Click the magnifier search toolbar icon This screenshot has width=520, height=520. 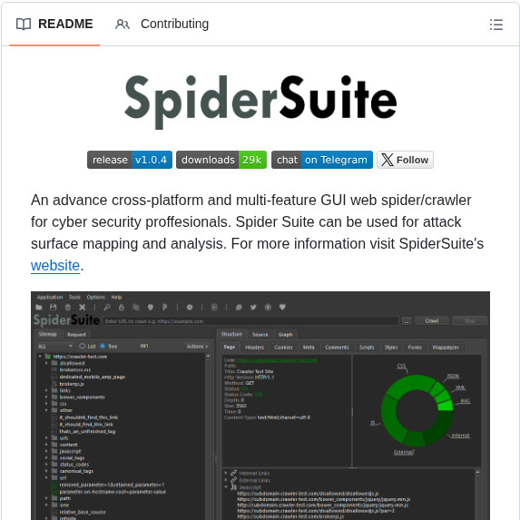point(107,308)
